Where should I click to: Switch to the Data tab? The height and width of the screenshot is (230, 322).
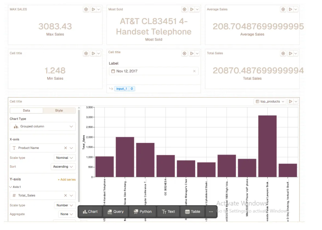(26, 110)
